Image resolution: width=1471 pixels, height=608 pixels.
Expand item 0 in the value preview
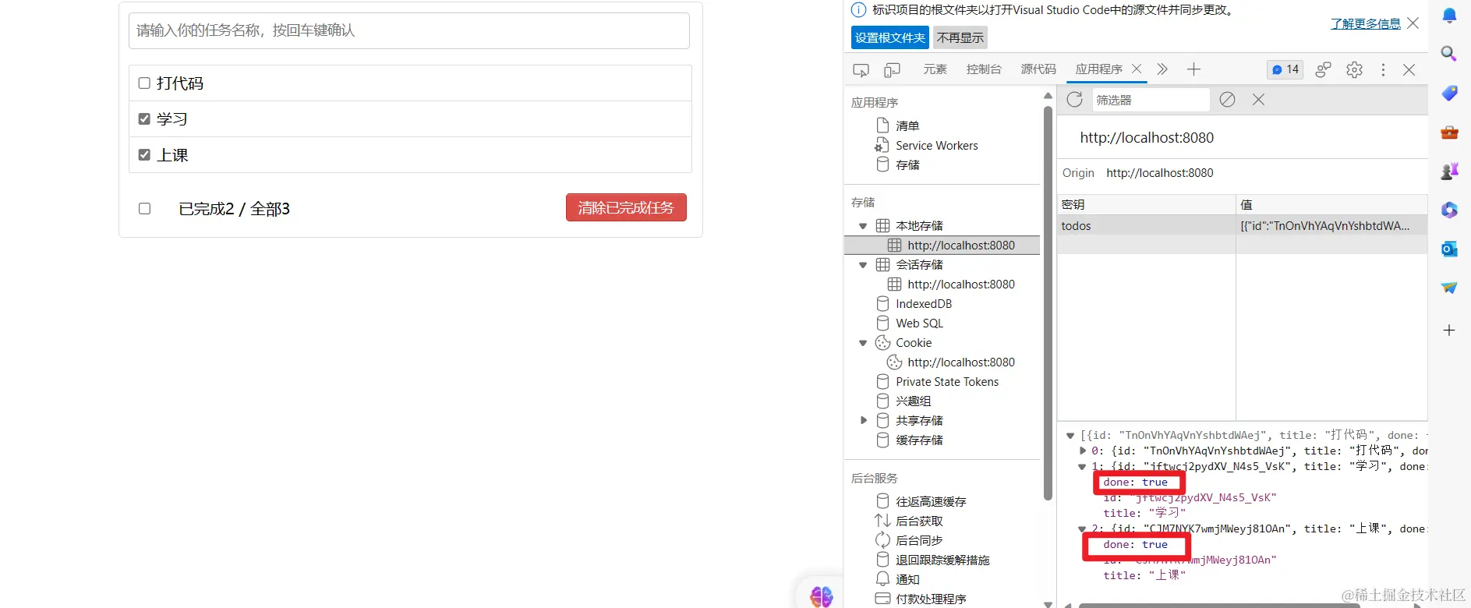click(x=1082, y=451)
